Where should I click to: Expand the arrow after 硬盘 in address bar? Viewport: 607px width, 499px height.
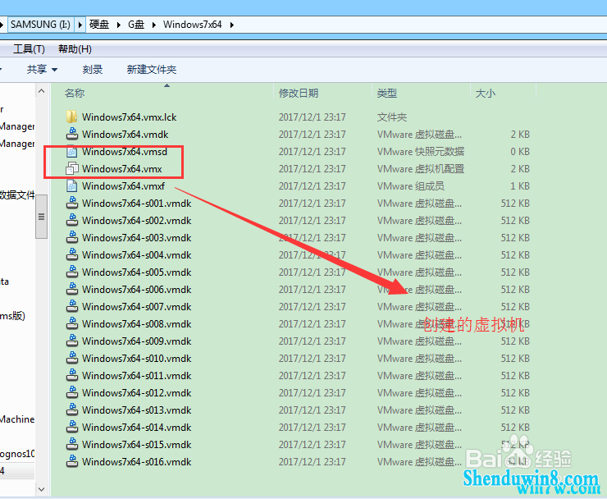coord(119,25)
